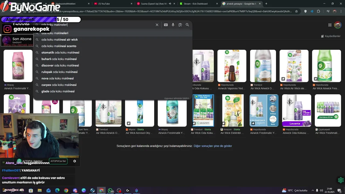The image size is (345, 194).
Task: Click 'AITOPIA'ya Sor' button
Action: [58, 161]
